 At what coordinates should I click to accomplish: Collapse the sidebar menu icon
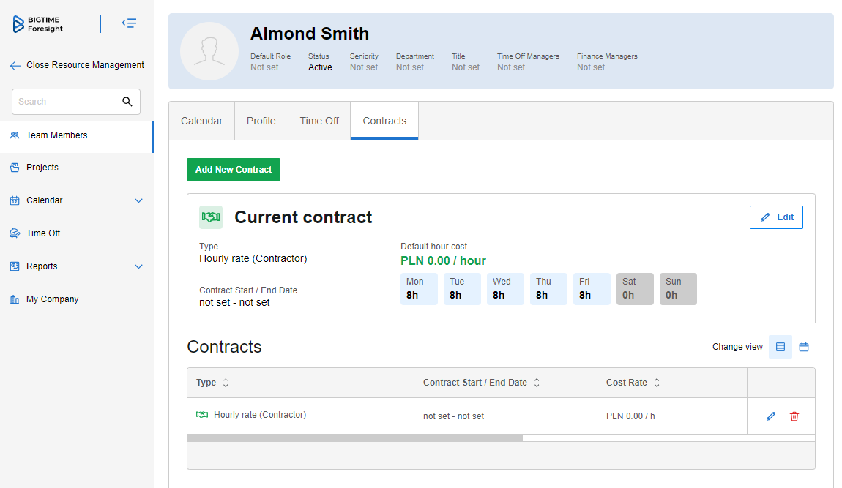[129, 23]
